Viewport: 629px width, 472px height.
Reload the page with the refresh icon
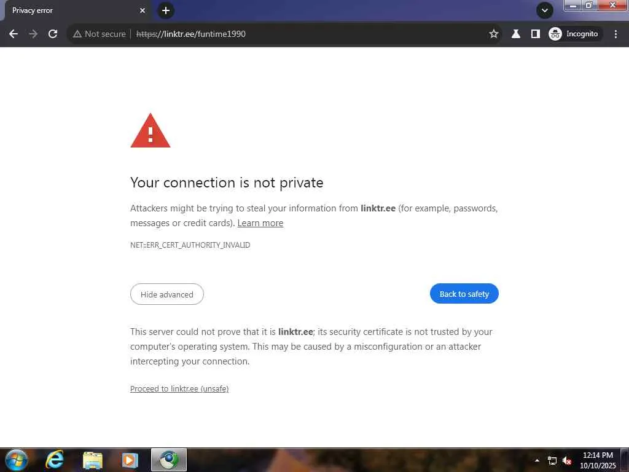pos(53,34)
